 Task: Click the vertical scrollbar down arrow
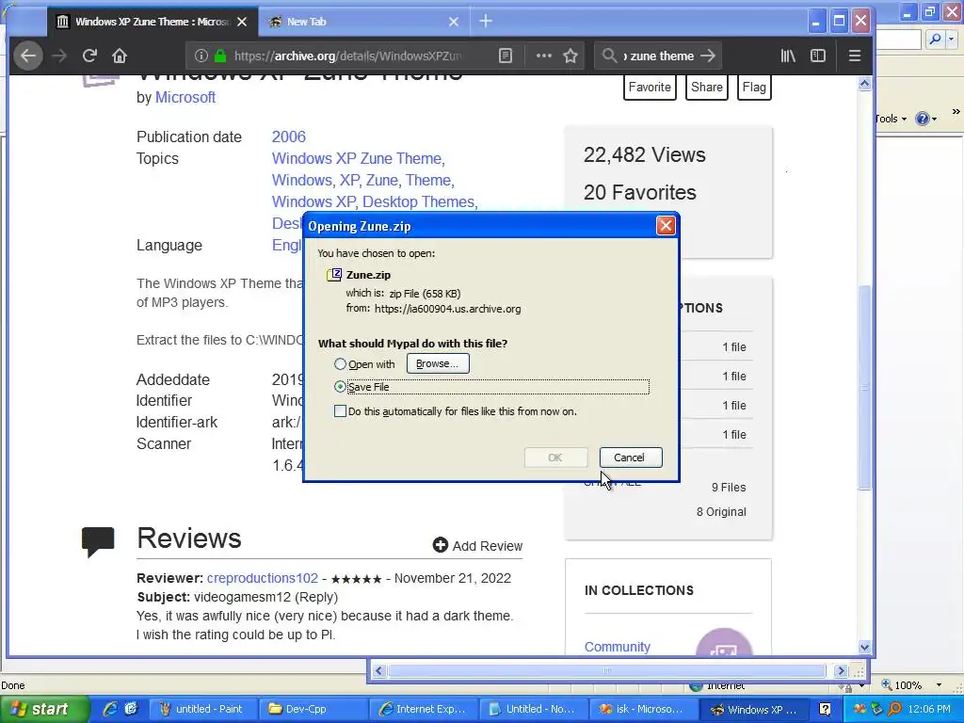(x=864, y=647)
